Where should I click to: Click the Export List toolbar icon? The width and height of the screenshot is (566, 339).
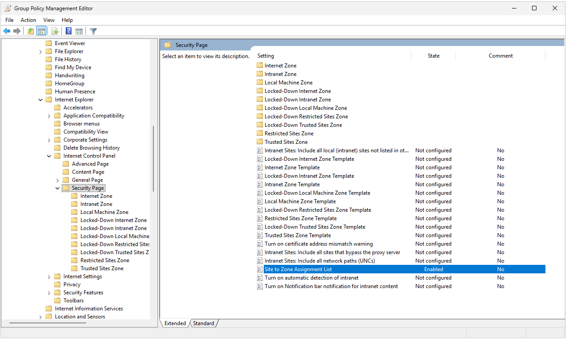(x=55, y=31)
